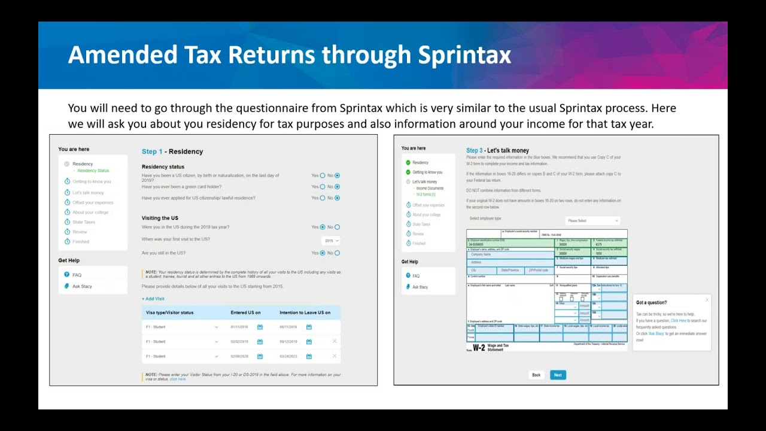Click the 'click here' visa status link
The width and height of the screenshot is (766, 431).
178,379
